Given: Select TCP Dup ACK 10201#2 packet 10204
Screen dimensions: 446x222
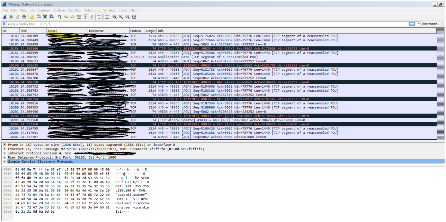Looking at the screenshot, I should (219, 124).
